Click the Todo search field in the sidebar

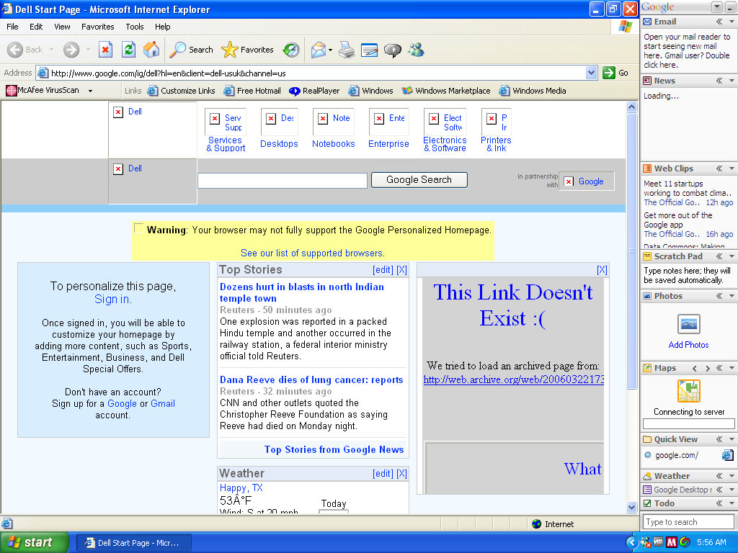click(x=688, y=521)
